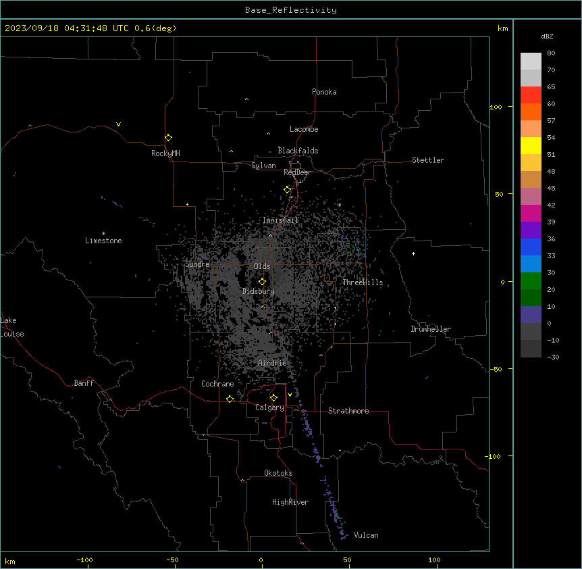Click the Stettler label
Viewport: 582px width, 569px height.
point(428,160)
